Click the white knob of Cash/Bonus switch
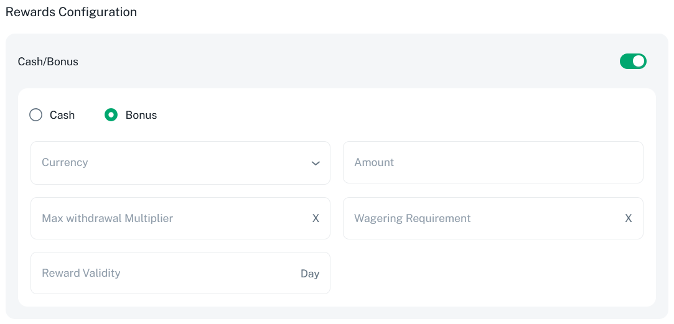The image size is (674, 324). [x=639, y=62]
